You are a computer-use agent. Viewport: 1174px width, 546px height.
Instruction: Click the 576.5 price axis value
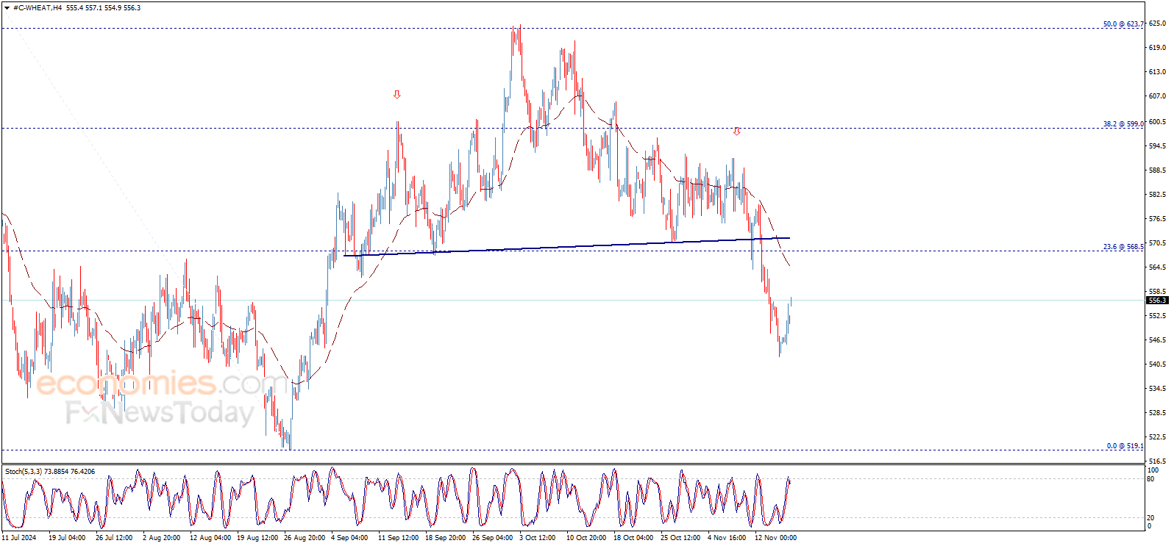[x=1157, y=219]
